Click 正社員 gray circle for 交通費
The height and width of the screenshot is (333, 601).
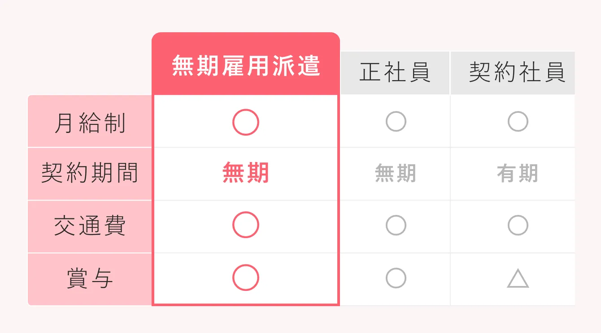[x=396, y=225]
